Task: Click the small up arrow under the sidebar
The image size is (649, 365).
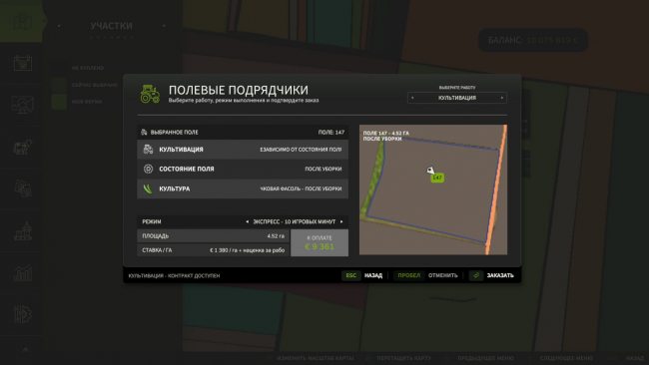Action: click(25, 349)
